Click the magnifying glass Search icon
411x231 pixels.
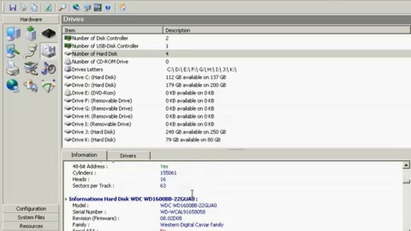(62, 7)
